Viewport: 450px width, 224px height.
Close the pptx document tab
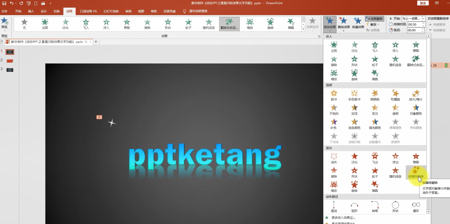click(x=86, y=42)
